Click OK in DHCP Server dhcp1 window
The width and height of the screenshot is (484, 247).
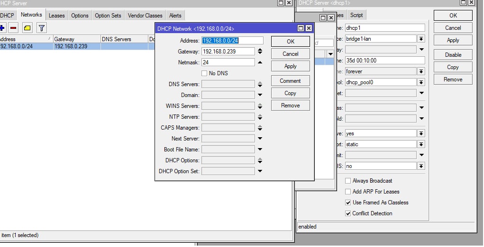(453, 16)
